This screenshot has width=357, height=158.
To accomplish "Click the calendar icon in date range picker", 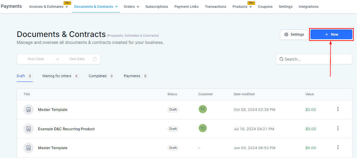I will click(x=95, y=59).
